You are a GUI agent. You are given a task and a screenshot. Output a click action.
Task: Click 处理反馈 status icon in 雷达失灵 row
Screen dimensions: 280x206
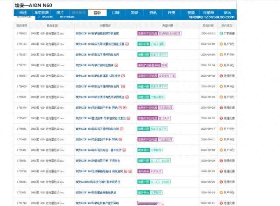[x=221, y=118]
